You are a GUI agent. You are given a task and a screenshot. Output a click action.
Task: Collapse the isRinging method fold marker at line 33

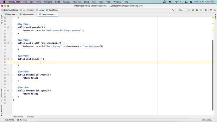(x=12, y=90)
